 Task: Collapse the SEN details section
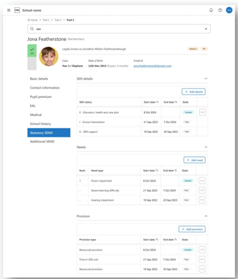coord(206,78)
